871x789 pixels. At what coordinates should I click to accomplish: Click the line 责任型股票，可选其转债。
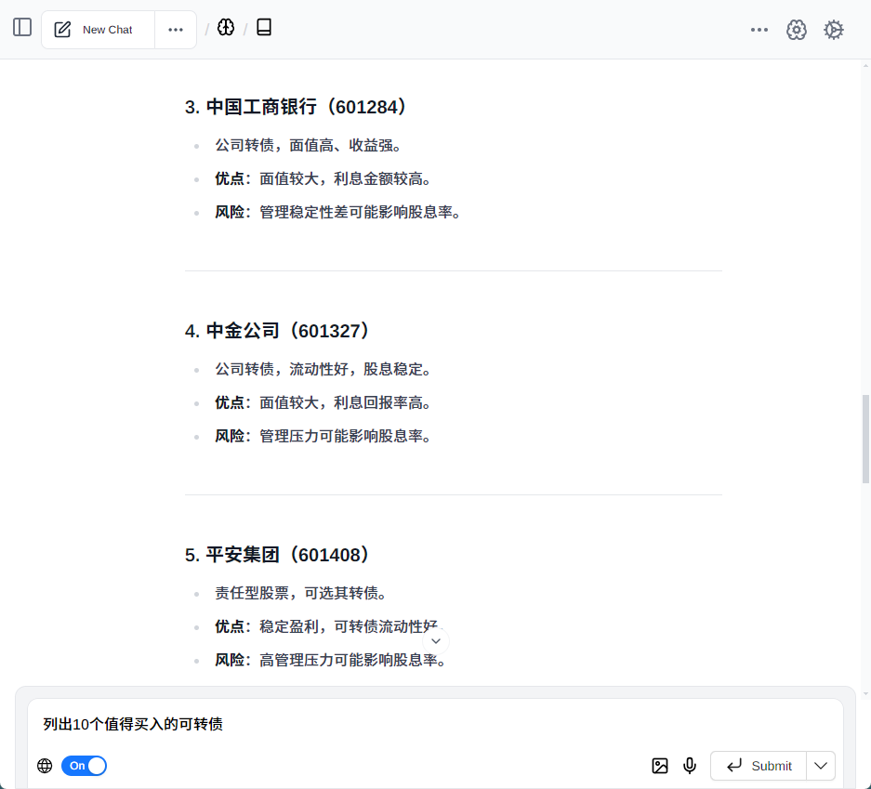[x=300, y=593]
